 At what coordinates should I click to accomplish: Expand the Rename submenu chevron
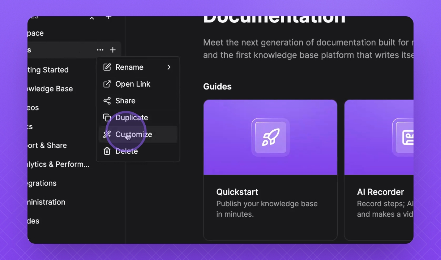tap(169, 67)
